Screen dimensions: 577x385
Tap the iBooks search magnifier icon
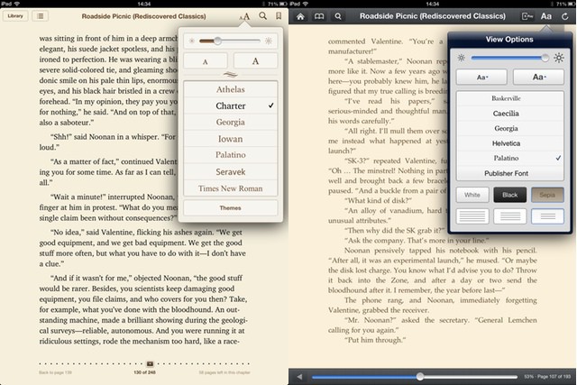coord(262,16)
